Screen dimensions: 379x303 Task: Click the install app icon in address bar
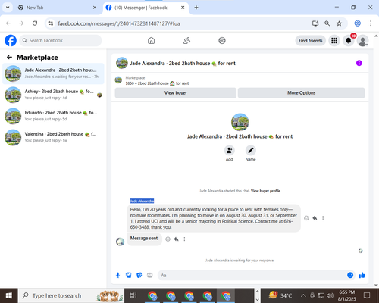[x=315, y=23]
